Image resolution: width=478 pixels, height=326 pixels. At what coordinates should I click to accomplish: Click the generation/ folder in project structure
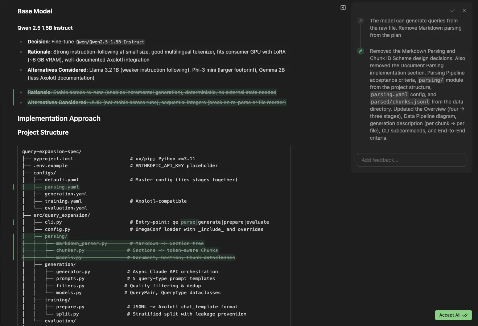(60, 264)
